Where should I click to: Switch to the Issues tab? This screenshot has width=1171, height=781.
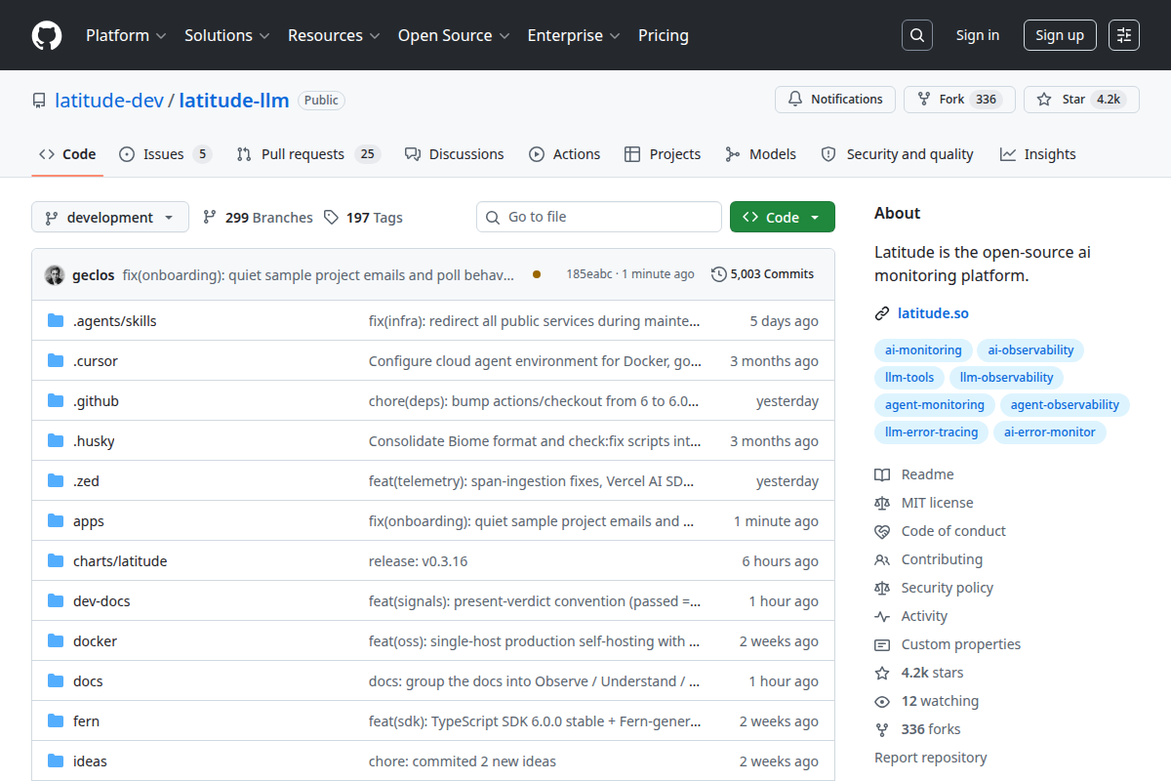click(165, 154)
